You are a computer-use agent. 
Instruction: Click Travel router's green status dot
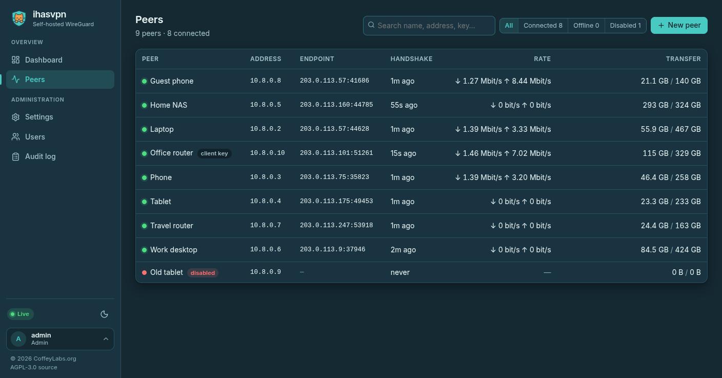pos(145,226)
